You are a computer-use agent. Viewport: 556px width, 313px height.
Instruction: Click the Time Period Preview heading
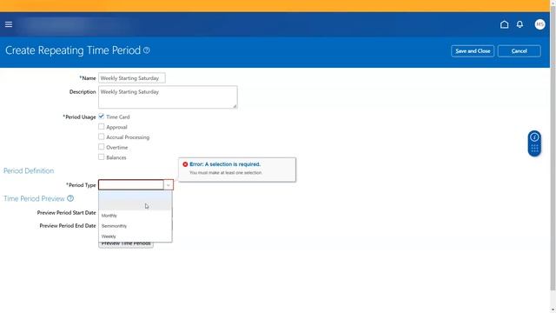point(35,198)
